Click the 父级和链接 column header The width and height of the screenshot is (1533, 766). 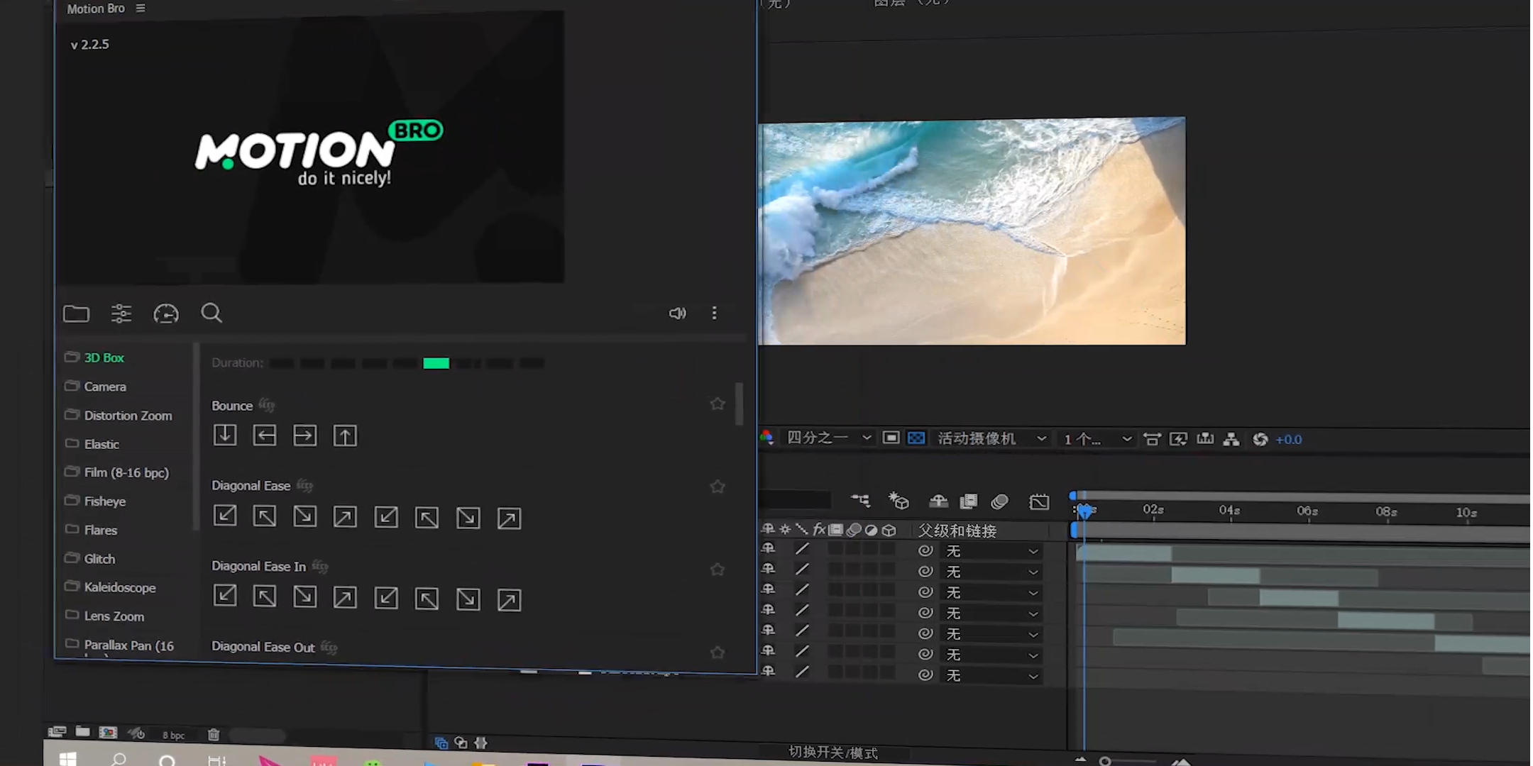click(x=957, y=531)
